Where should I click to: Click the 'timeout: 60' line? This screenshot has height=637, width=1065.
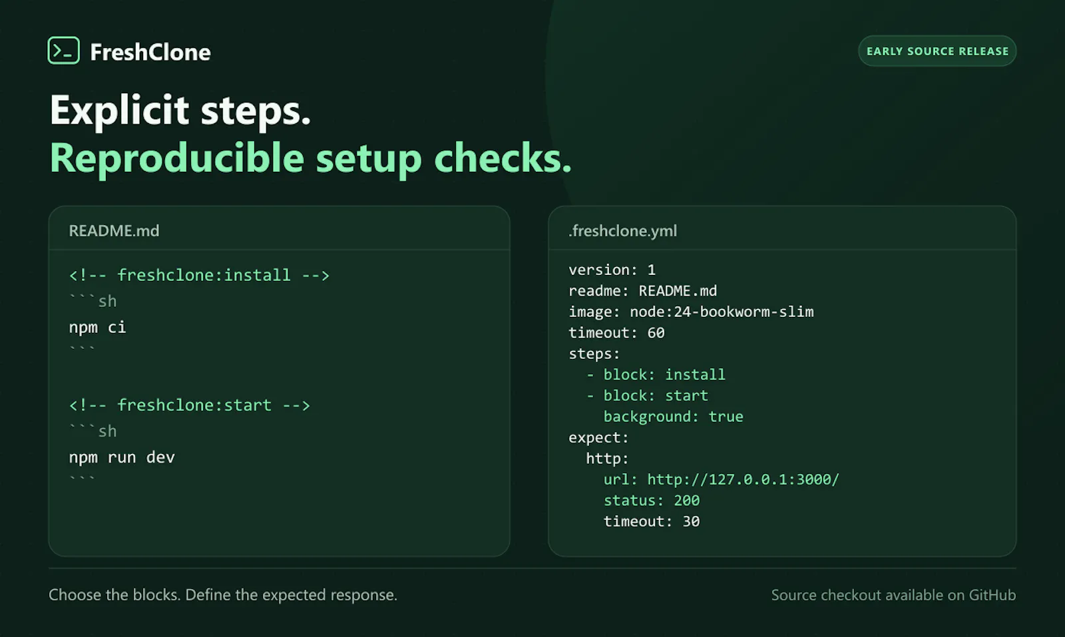click(x=616, y=333)
